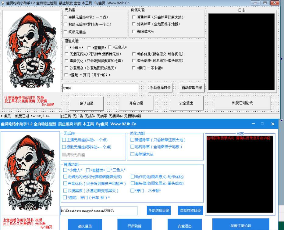The image size is (284, 230).
Task: Select *穿门 - 不卡顿* in the gray designer window
Action: pyautogui.click(x=134, y=68)
